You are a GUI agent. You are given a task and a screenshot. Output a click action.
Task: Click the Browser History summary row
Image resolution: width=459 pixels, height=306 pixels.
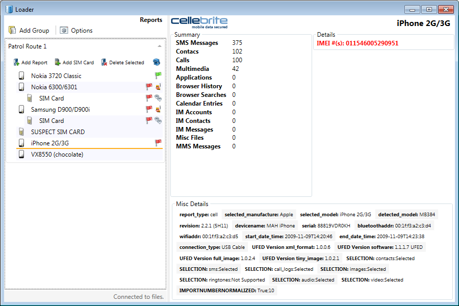(x=206, y=86)
